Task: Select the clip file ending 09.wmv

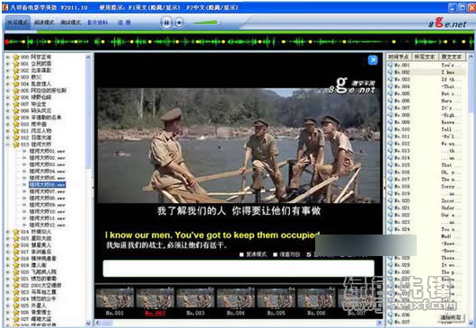Action: (x=47, y=205)
